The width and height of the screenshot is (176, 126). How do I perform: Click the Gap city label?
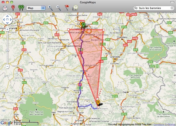[125, 92]
